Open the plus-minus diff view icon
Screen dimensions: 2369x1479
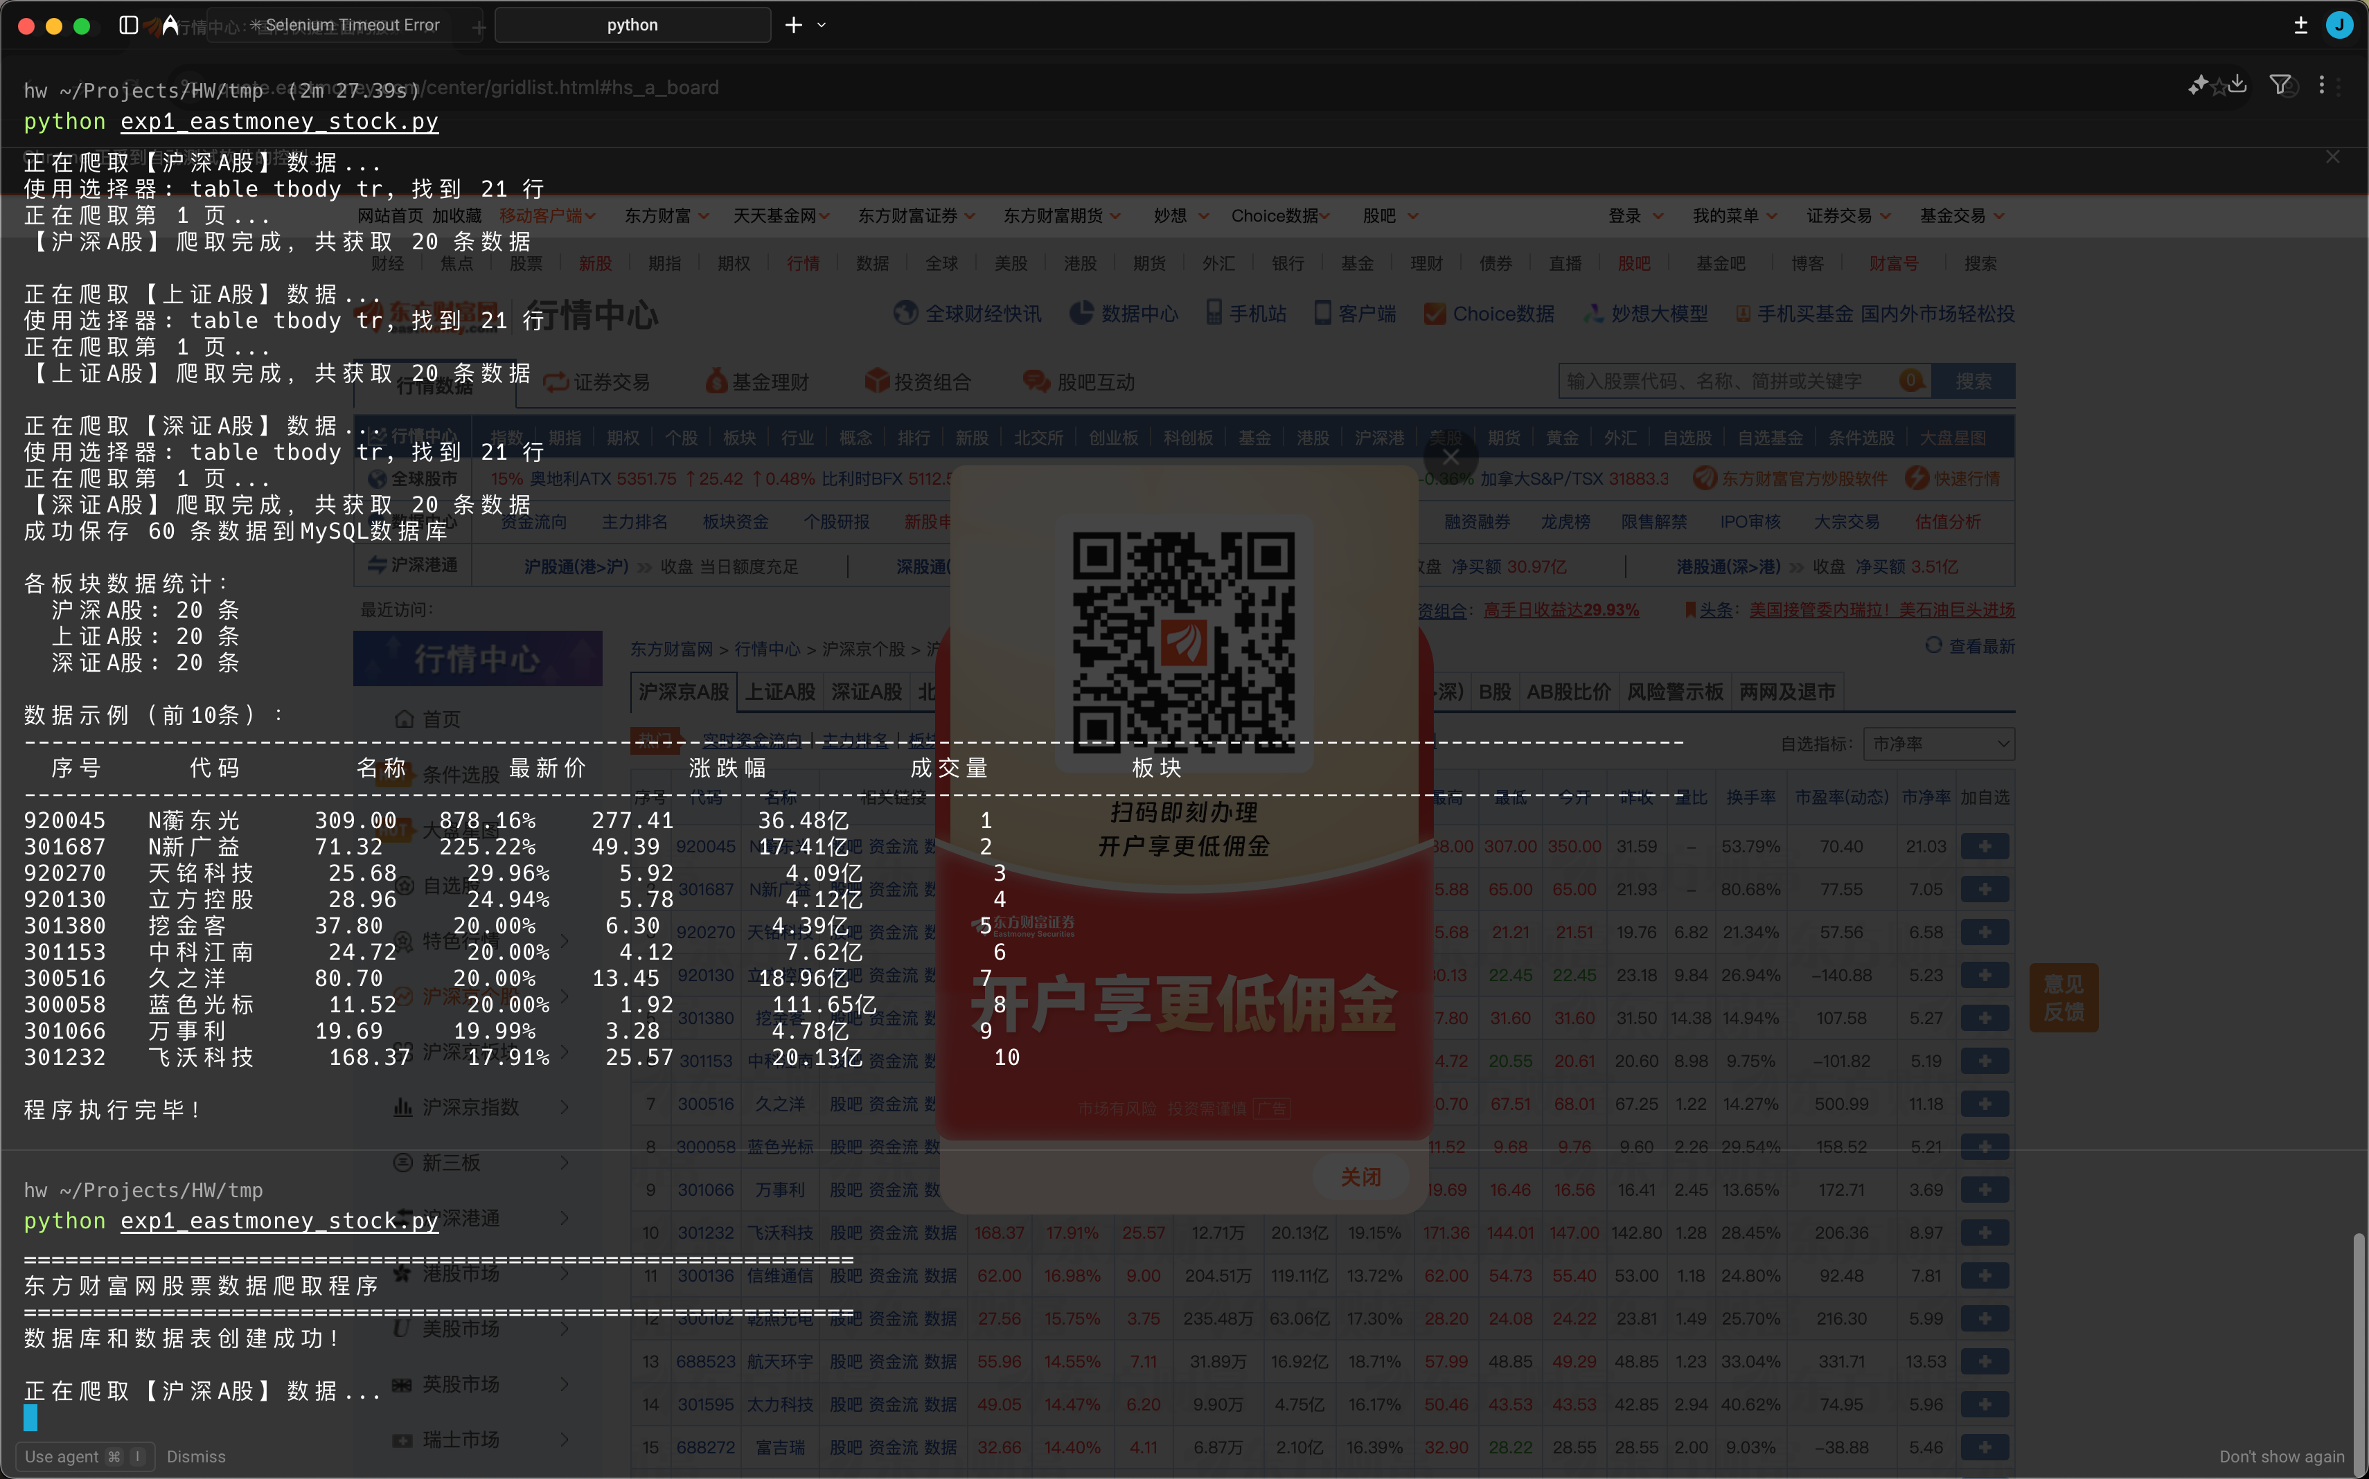pyautogui.click(x=2300, y=24)
